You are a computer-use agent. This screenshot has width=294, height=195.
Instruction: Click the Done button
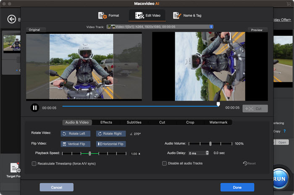point(237,187)
